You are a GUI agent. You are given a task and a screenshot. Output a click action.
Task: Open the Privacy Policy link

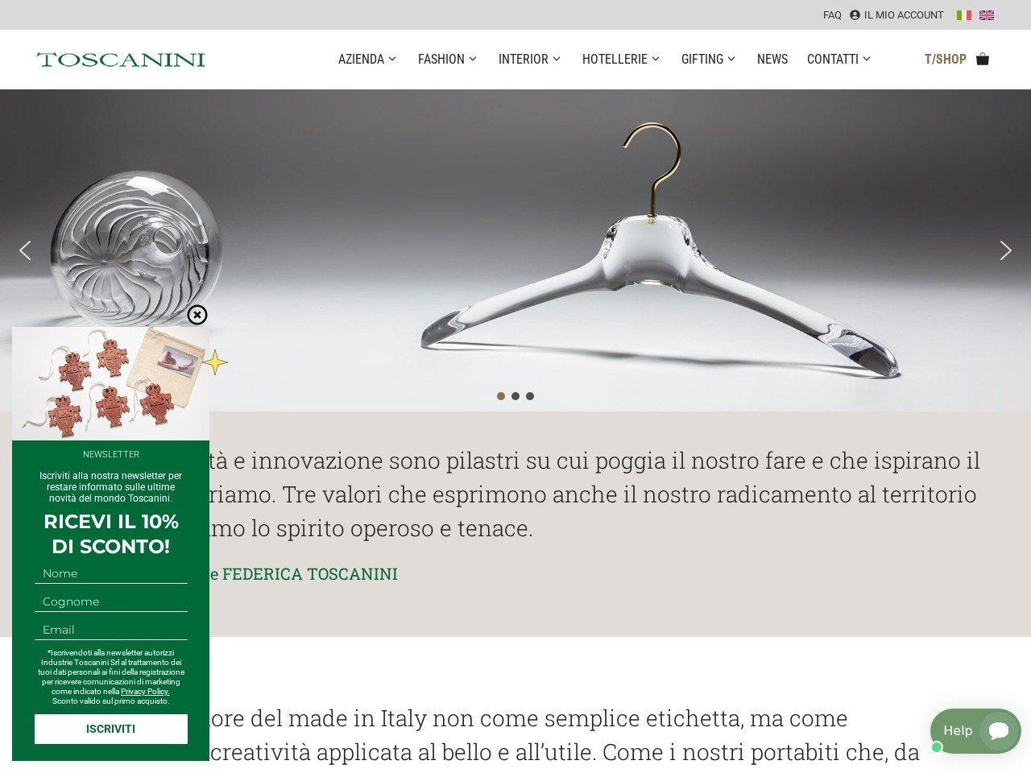[x=145, y=692]
